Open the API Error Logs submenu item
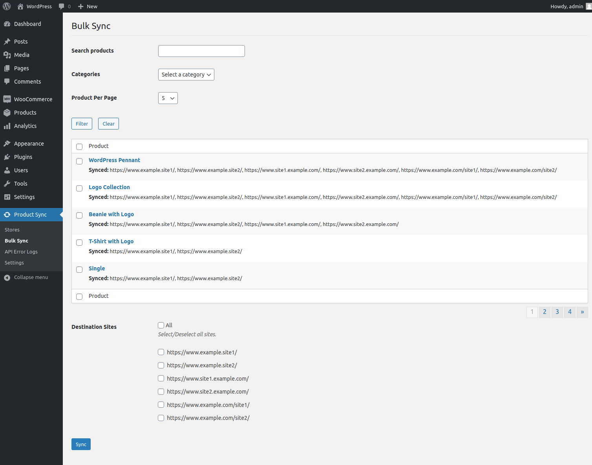The height and width of the screenshot is (465, 592). (x=21, y=252)
